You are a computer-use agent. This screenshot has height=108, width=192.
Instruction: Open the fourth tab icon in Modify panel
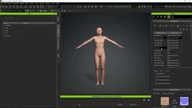point(165,17)
